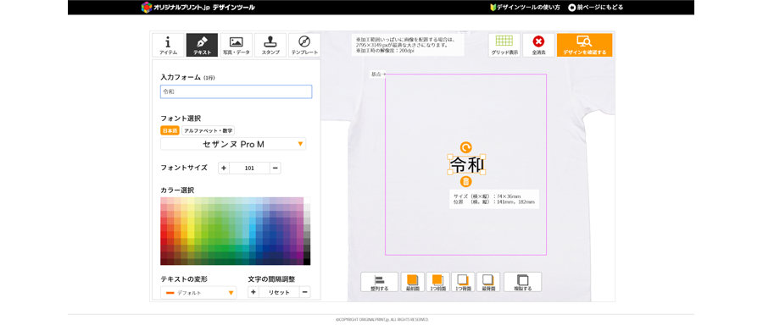763x331 pixels.
Task: Select the アルファベット・数字 font category
Action: pyautogui.click(x=209, y=130)
